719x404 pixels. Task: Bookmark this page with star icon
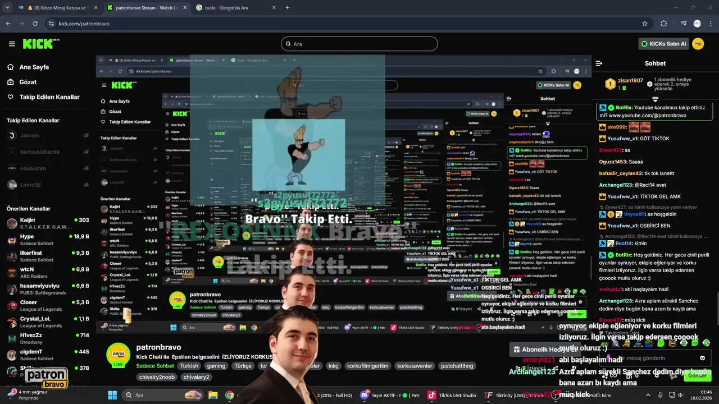click(x=645, y=24)
